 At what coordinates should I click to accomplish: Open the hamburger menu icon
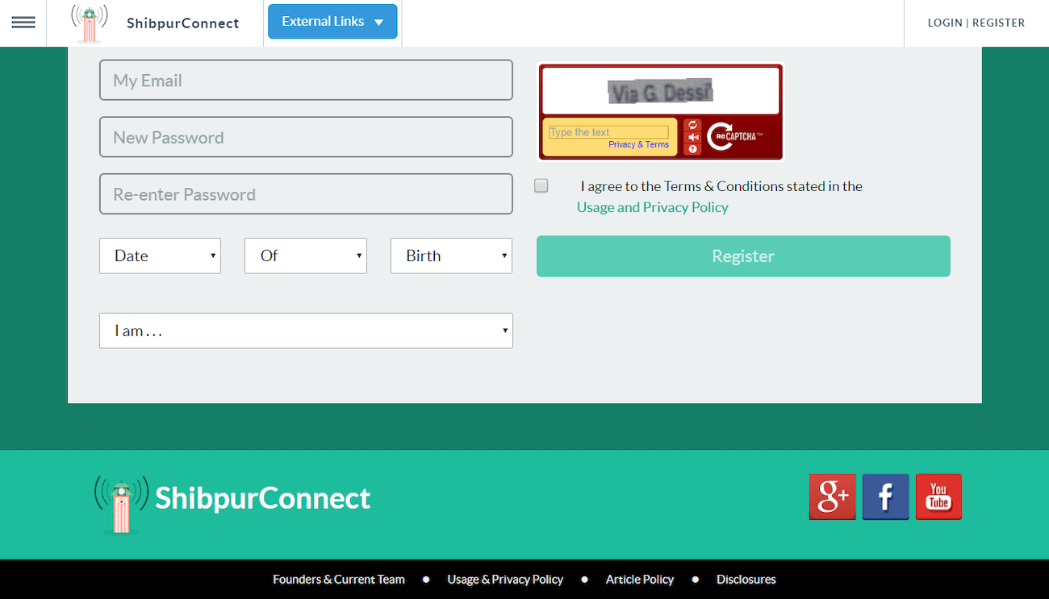point(23,23)
